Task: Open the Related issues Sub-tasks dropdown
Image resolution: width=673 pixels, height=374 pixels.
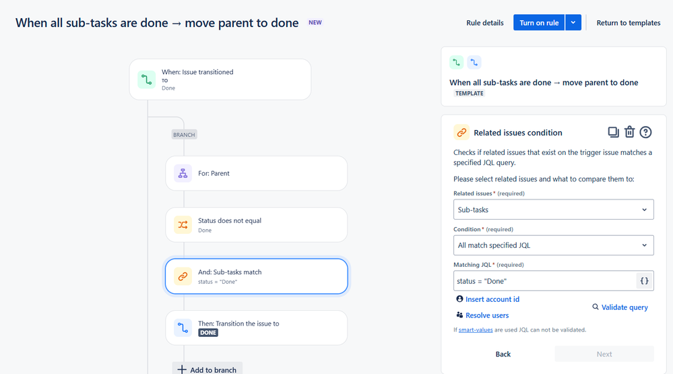Action: (x=553, y=210)
